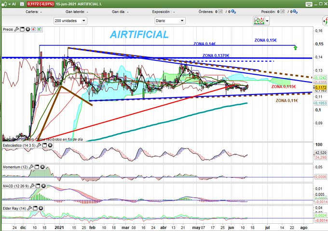Maximize the MACD indicator panel
Viewport: 328px width, 231px height.
[x=38, y=186]
